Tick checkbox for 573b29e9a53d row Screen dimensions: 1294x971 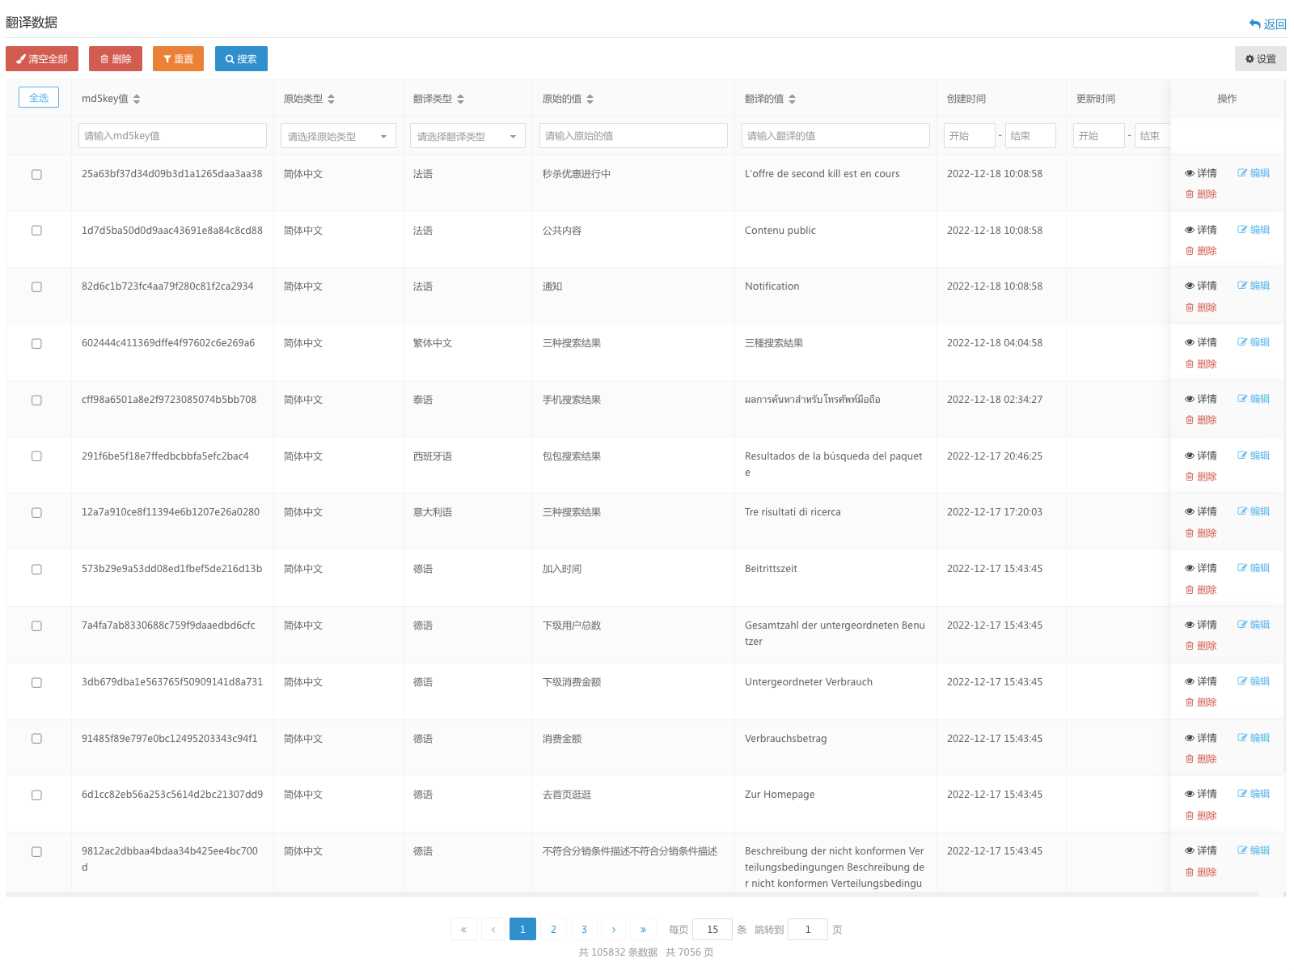(36, 570)
